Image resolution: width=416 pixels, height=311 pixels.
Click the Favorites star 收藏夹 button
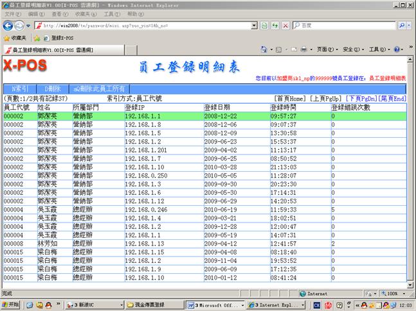click(x=14, y=38)
